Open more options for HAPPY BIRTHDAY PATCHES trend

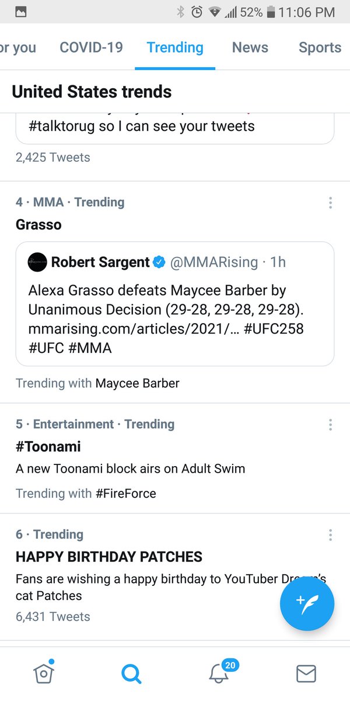pos(330,535)
